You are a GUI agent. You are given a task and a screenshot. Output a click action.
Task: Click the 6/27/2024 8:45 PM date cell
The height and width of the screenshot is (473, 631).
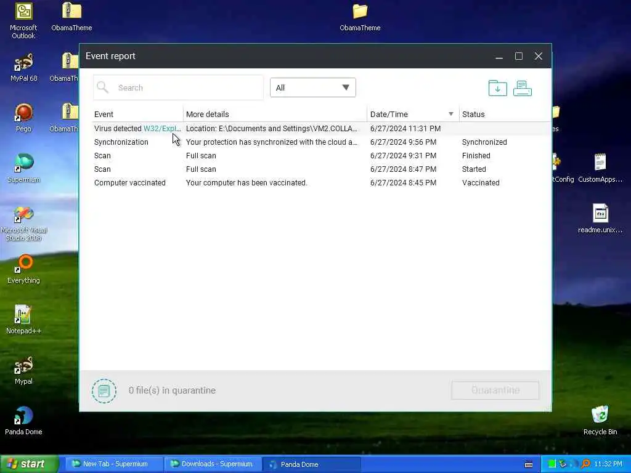tap(403, 182)
